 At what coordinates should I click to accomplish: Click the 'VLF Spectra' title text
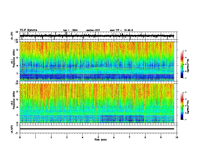click(28, 30)
